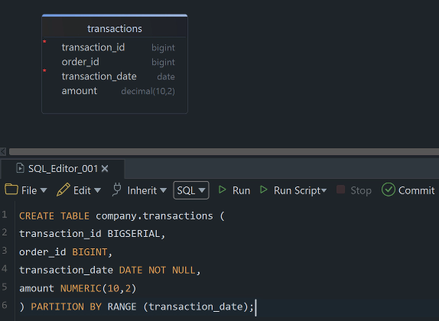Select the order_id column in diagram
Screen dimensions: 439x321
(x=80, y=62)
